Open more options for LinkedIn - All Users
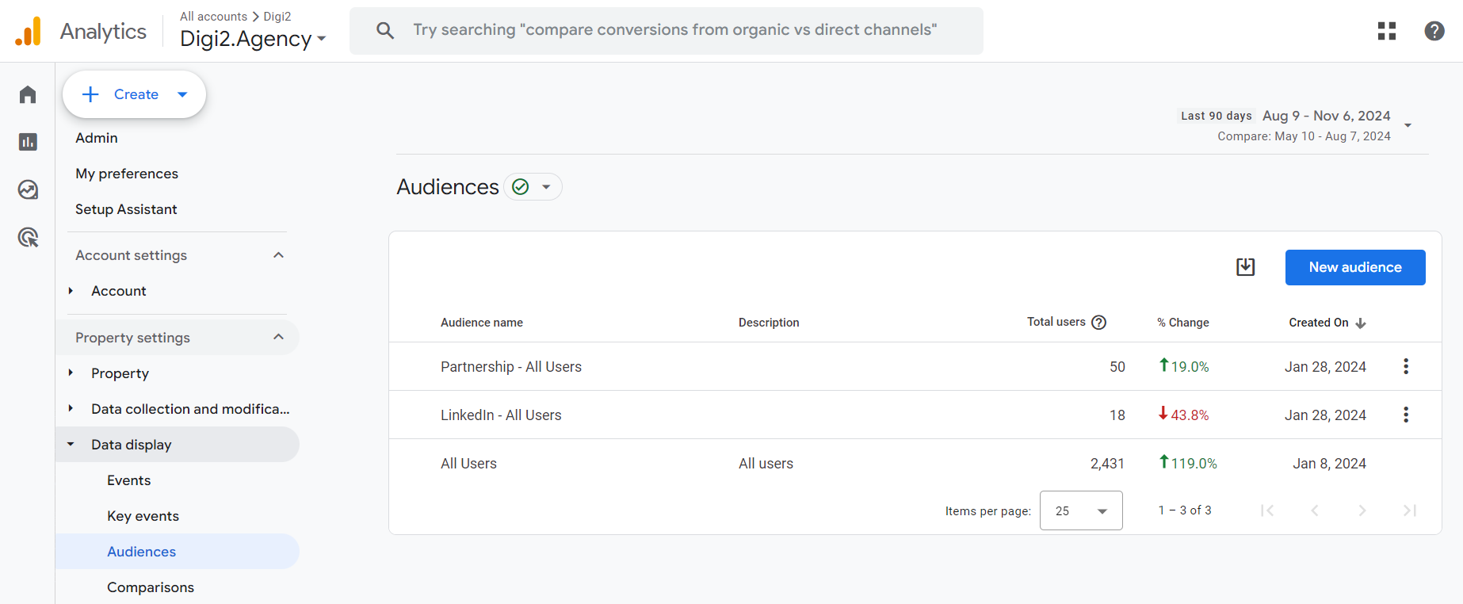 1406,415
